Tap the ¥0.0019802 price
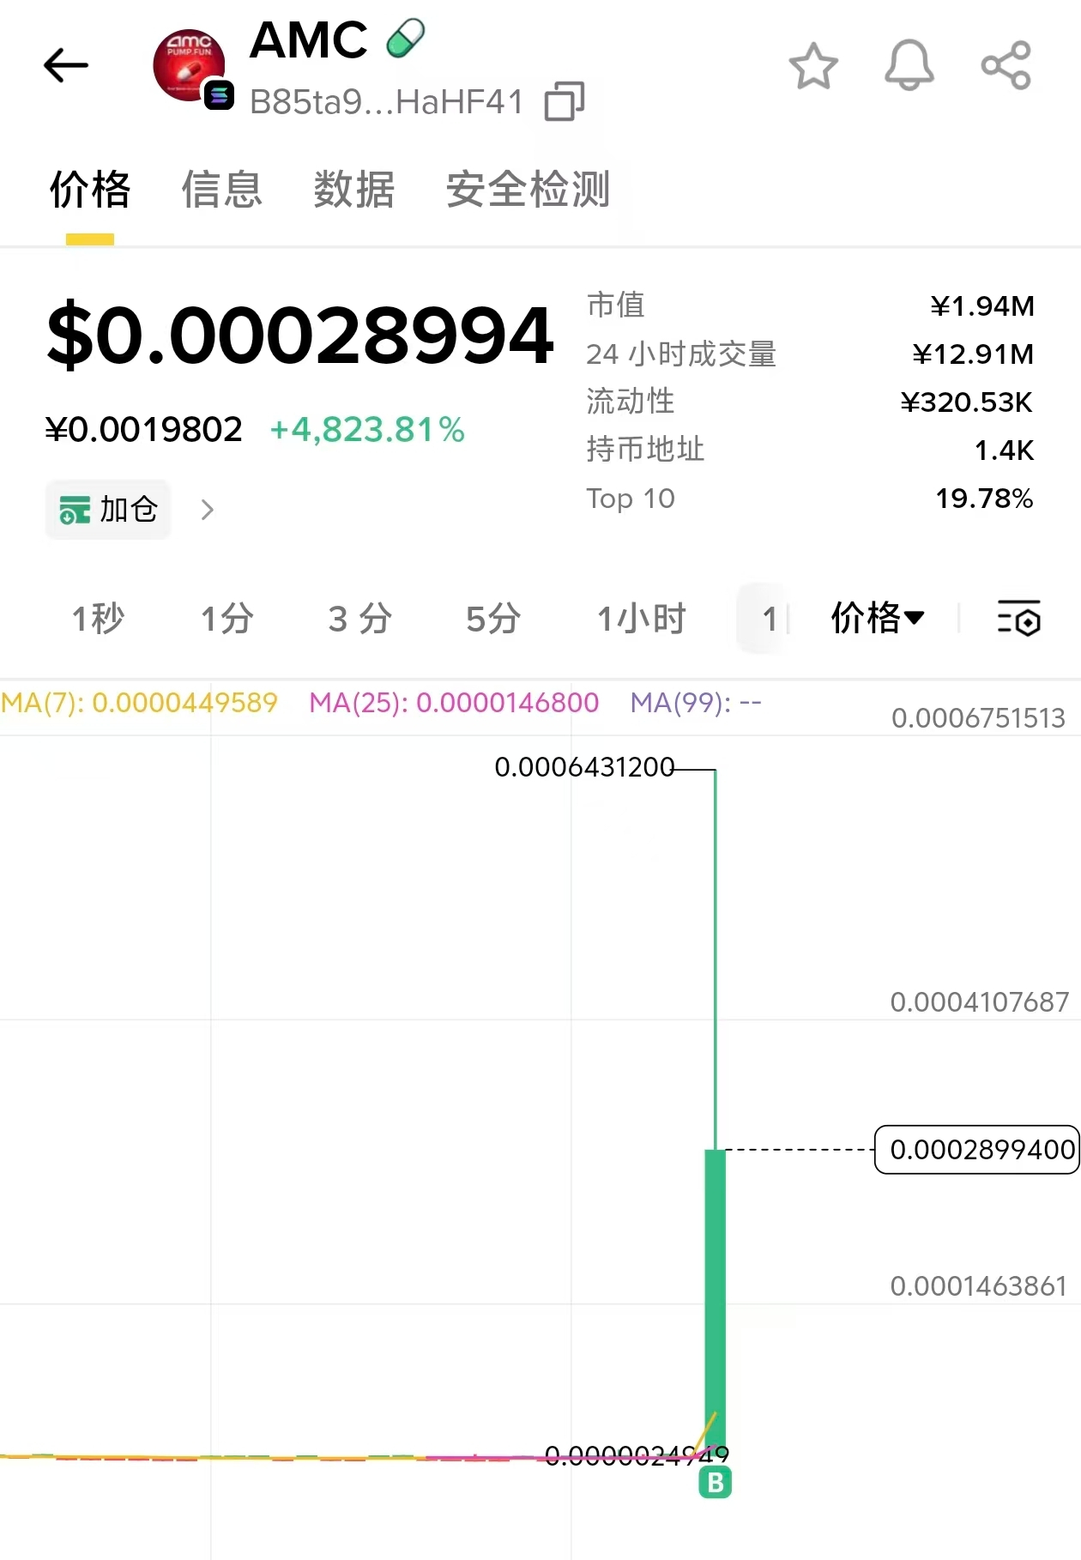The image size is (1081, 1560). pos(144,429)
